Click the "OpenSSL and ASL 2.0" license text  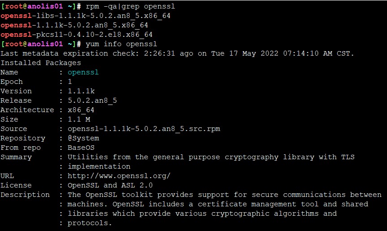(x=110, y=185)
